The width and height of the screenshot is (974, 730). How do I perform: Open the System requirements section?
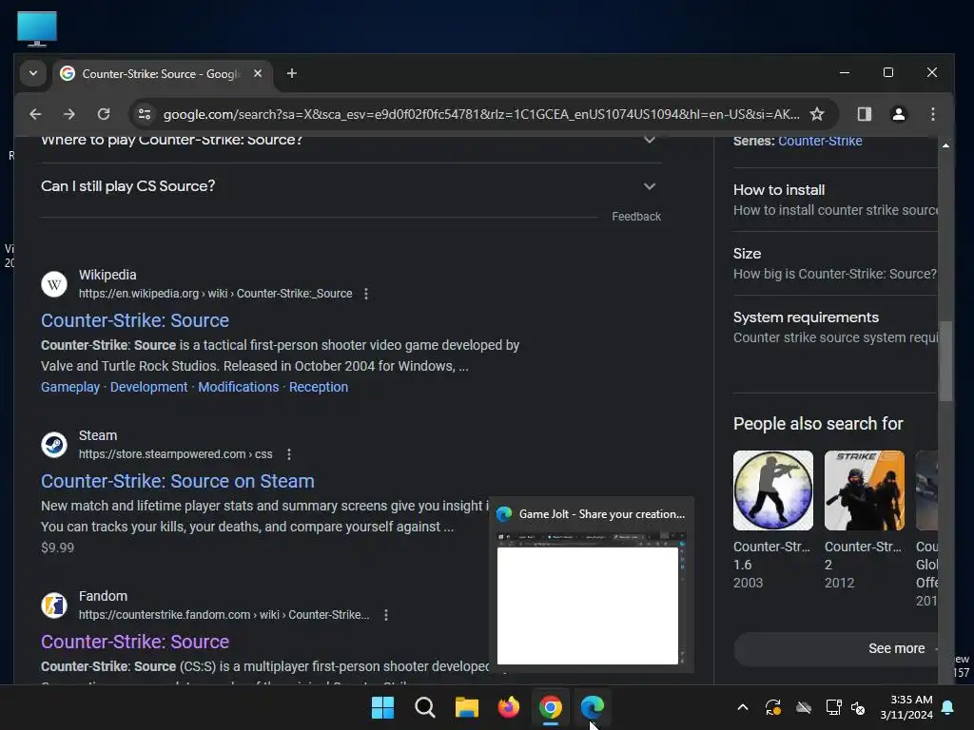[835, 327]
